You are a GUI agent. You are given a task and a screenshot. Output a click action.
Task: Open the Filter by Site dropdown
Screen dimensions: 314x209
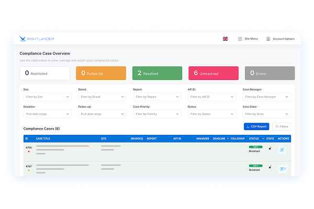(x=48, y=97)
